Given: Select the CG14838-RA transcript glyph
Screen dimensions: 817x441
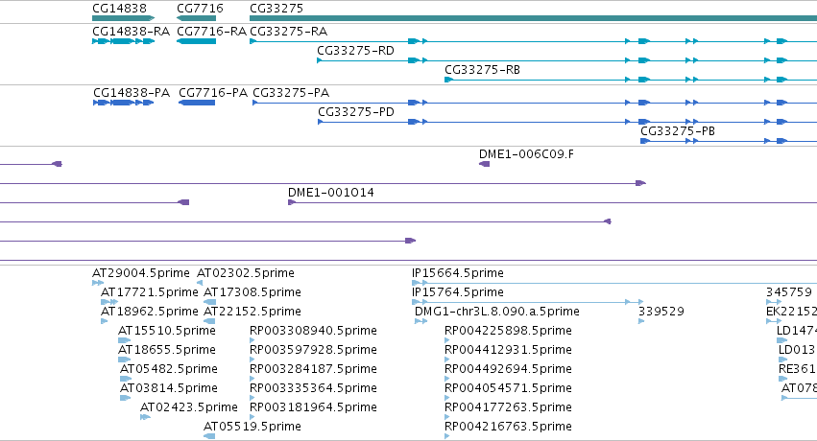Looking at the screenshot, I should [x=124, y=41].
